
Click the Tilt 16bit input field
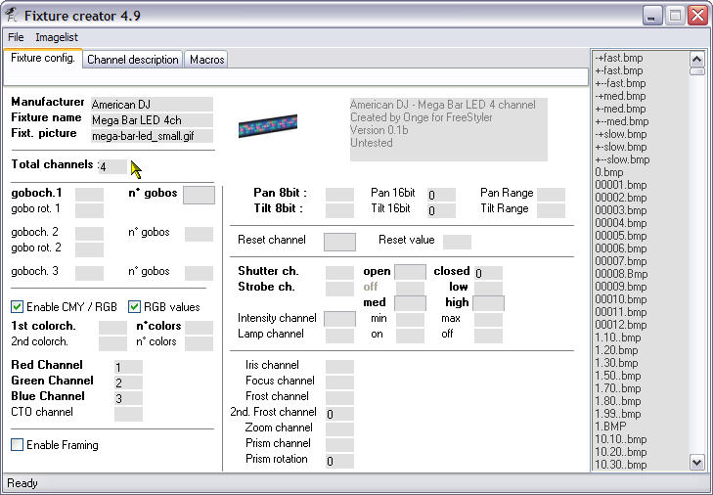pyautogui.click(x=441, y=210)
